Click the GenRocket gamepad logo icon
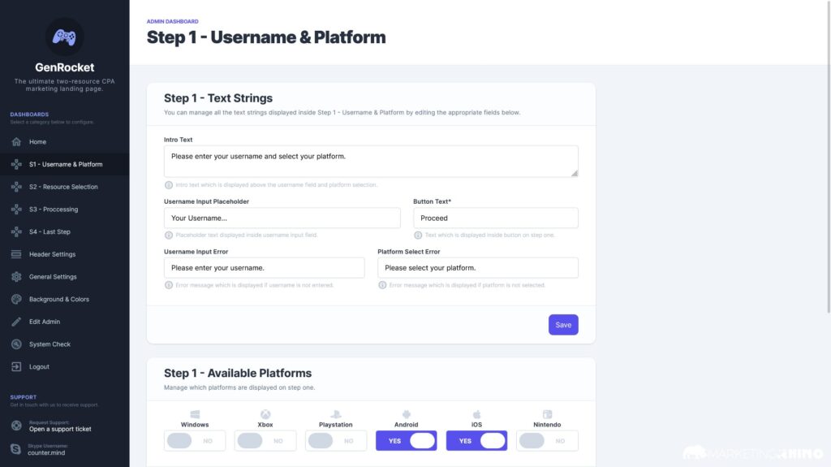Screen dimensions: 831x467 [64, 37]
